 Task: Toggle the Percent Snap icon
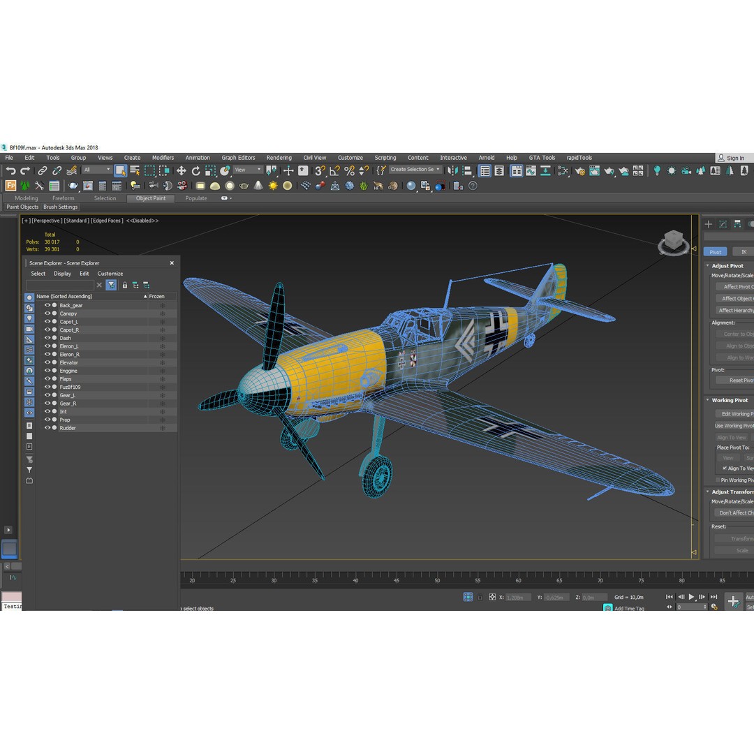click(x=350, y=171)
